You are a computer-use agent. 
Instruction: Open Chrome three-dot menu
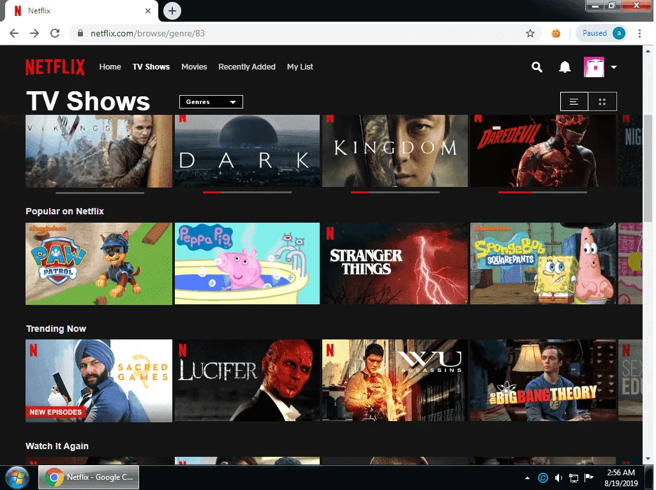[639, 33]
